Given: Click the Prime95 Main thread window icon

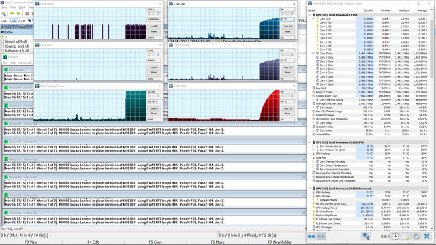Looking at the screenshot, I should [x=6, y=70].
